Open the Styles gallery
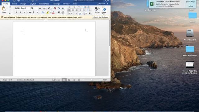The height and width of the screenshot is (112, 199). (97, 10)
